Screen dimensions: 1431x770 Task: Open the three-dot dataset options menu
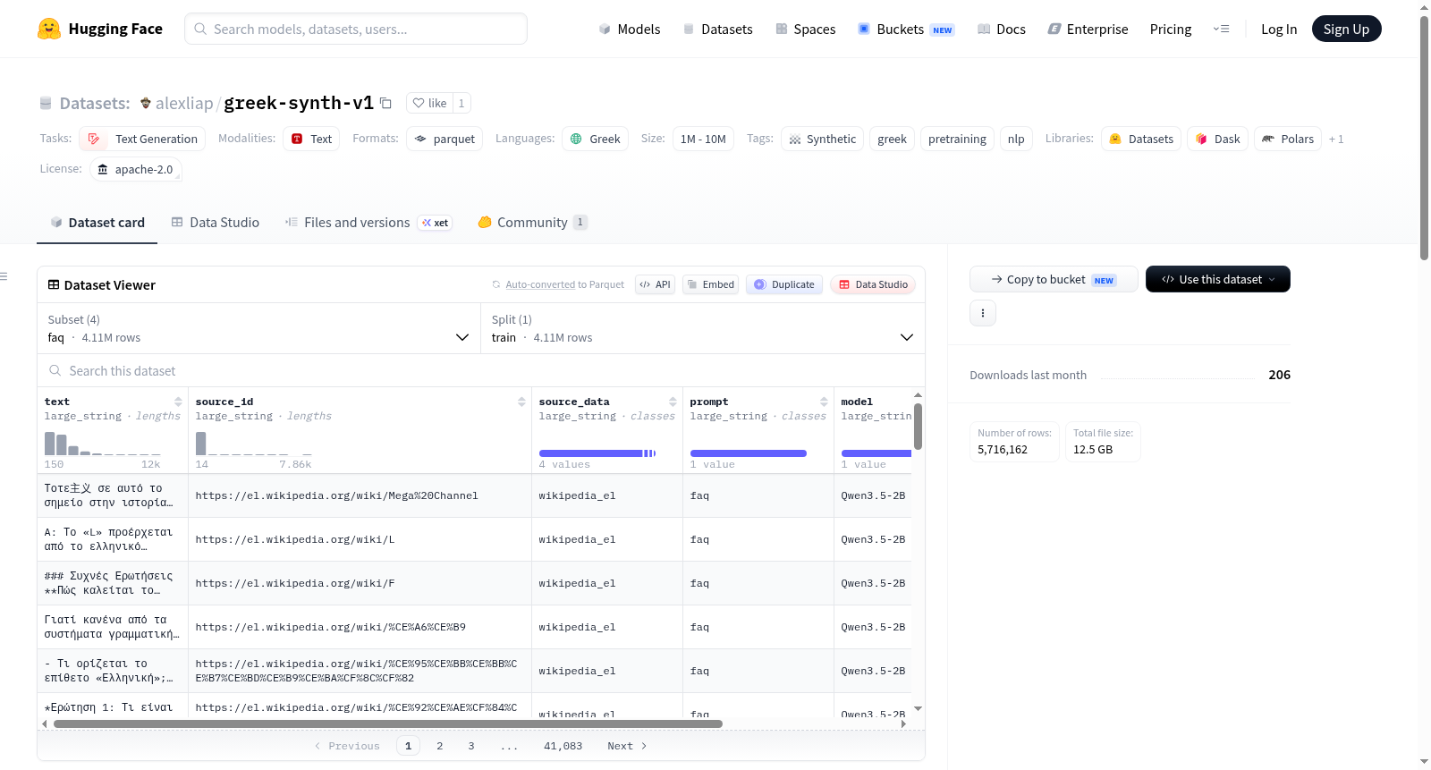[x=983, y=313]
